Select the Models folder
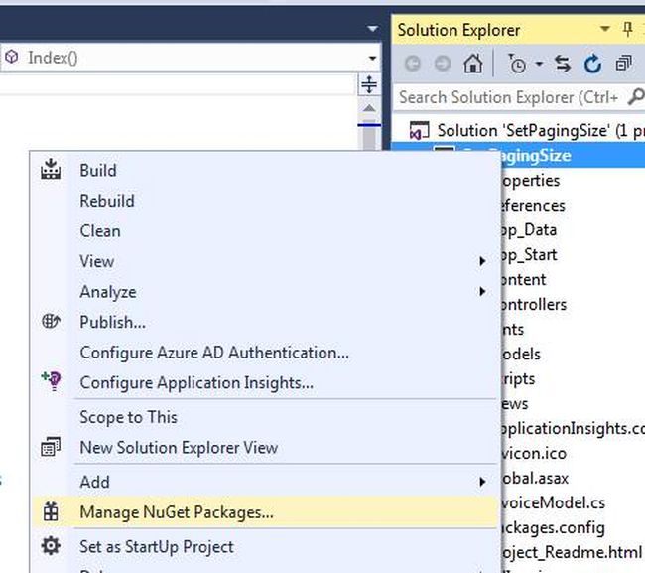 pyautogui.click(x=521, y=354)
